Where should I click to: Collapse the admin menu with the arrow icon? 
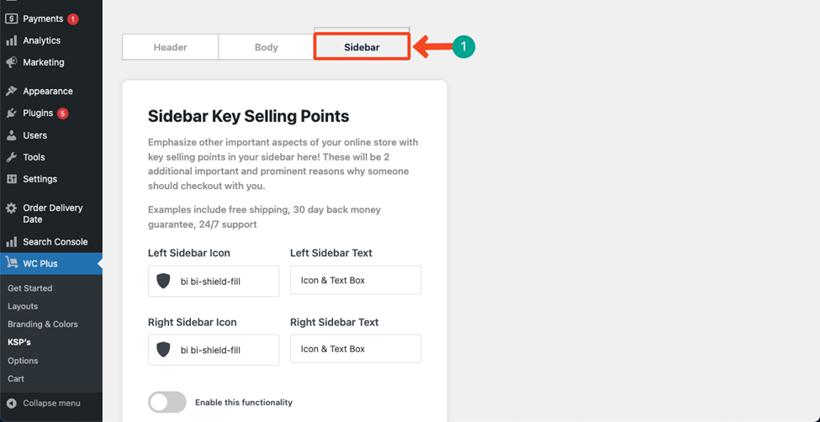(11, 404)
